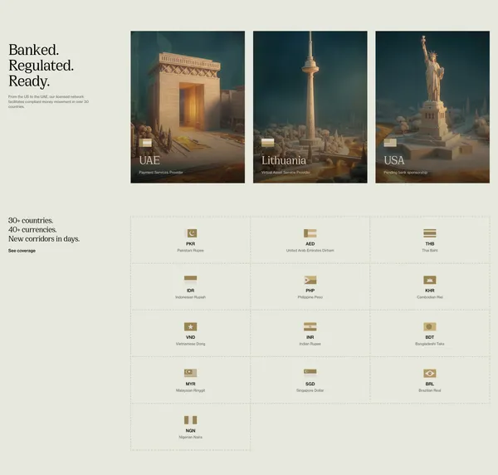Click the Virtual Asset Service Provider caption
Screen dimensions: 498x475
pyautogui.click(x=286, y=173)
